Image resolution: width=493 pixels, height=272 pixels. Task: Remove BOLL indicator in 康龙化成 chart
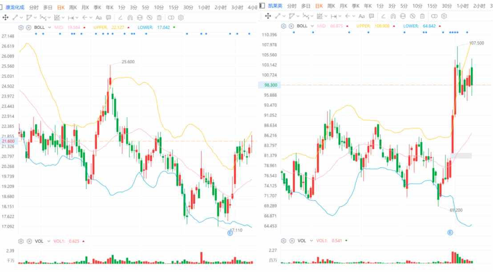[x=28, y=28]
